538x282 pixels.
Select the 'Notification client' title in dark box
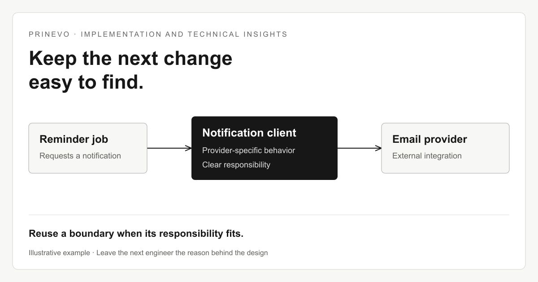coord(249,133)
